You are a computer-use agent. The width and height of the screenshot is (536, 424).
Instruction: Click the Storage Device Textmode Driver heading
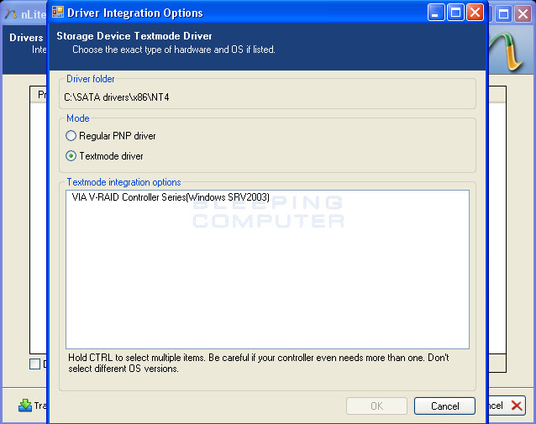[x=134, y=36]
